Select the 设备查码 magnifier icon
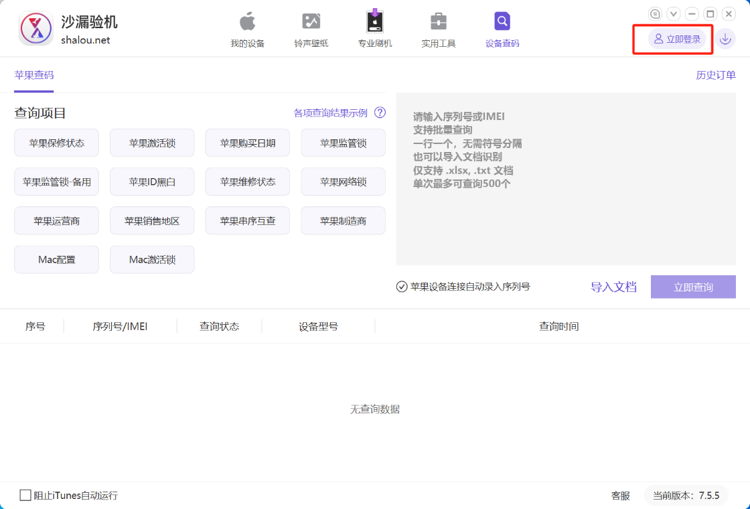 tap(502, 21)
